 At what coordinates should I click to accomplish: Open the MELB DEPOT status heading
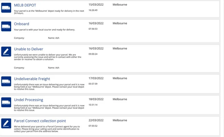25,5
